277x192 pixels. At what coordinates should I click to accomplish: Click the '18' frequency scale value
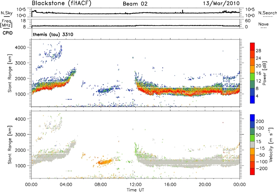pos(23,21)
